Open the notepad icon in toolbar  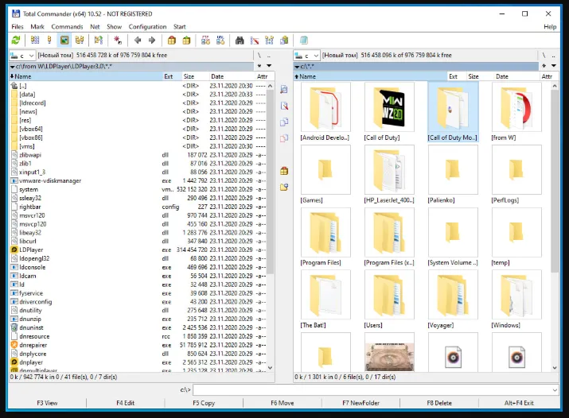[x=304, y=41]
